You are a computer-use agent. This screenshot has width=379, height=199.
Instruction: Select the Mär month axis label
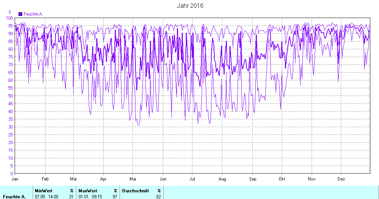(x=74, y=179)
